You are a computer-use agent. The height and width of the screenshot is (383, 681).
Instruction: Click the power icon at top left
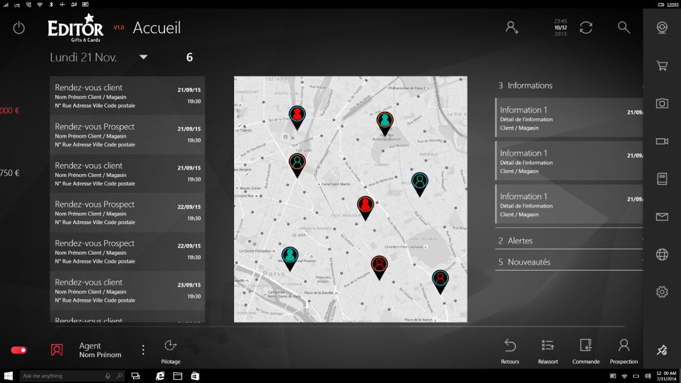[x=19, y=28]
